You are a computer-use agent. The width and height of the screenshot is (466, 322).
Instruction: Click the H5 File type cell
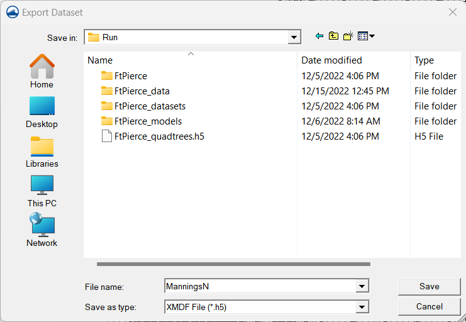point(428,136)
